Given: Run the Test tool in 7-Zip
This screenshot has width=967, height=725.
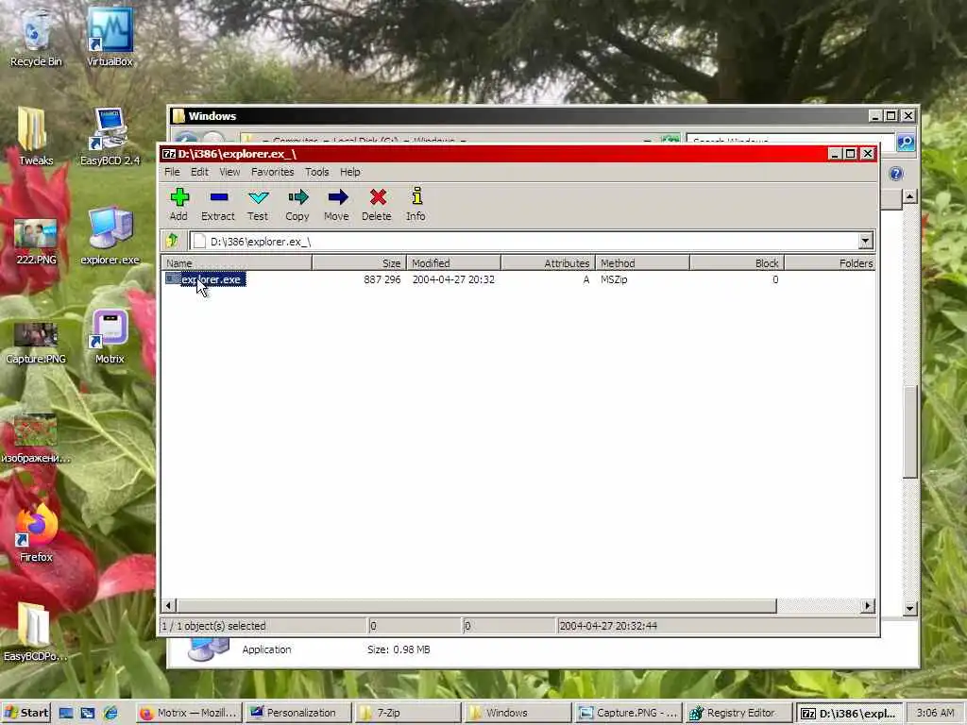Looking at the screenshot, I should [258, 204].
